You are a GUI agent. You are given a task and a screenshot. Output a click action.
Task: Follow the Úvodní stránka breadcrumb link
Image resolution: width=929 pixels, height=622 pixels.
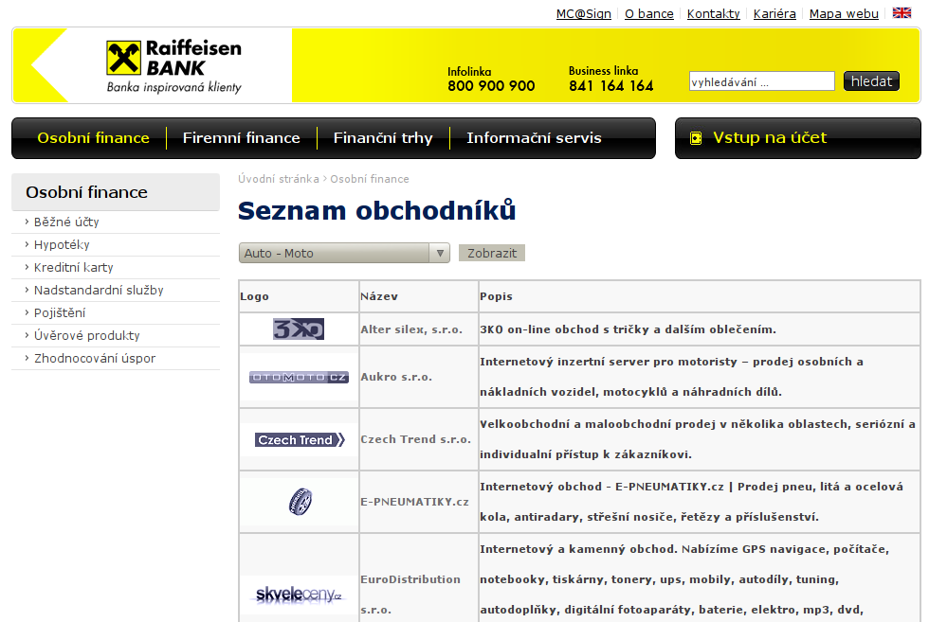tap(278, 179)
